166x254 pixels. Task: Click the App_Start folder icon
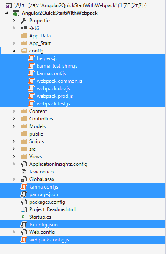[24, 43]
